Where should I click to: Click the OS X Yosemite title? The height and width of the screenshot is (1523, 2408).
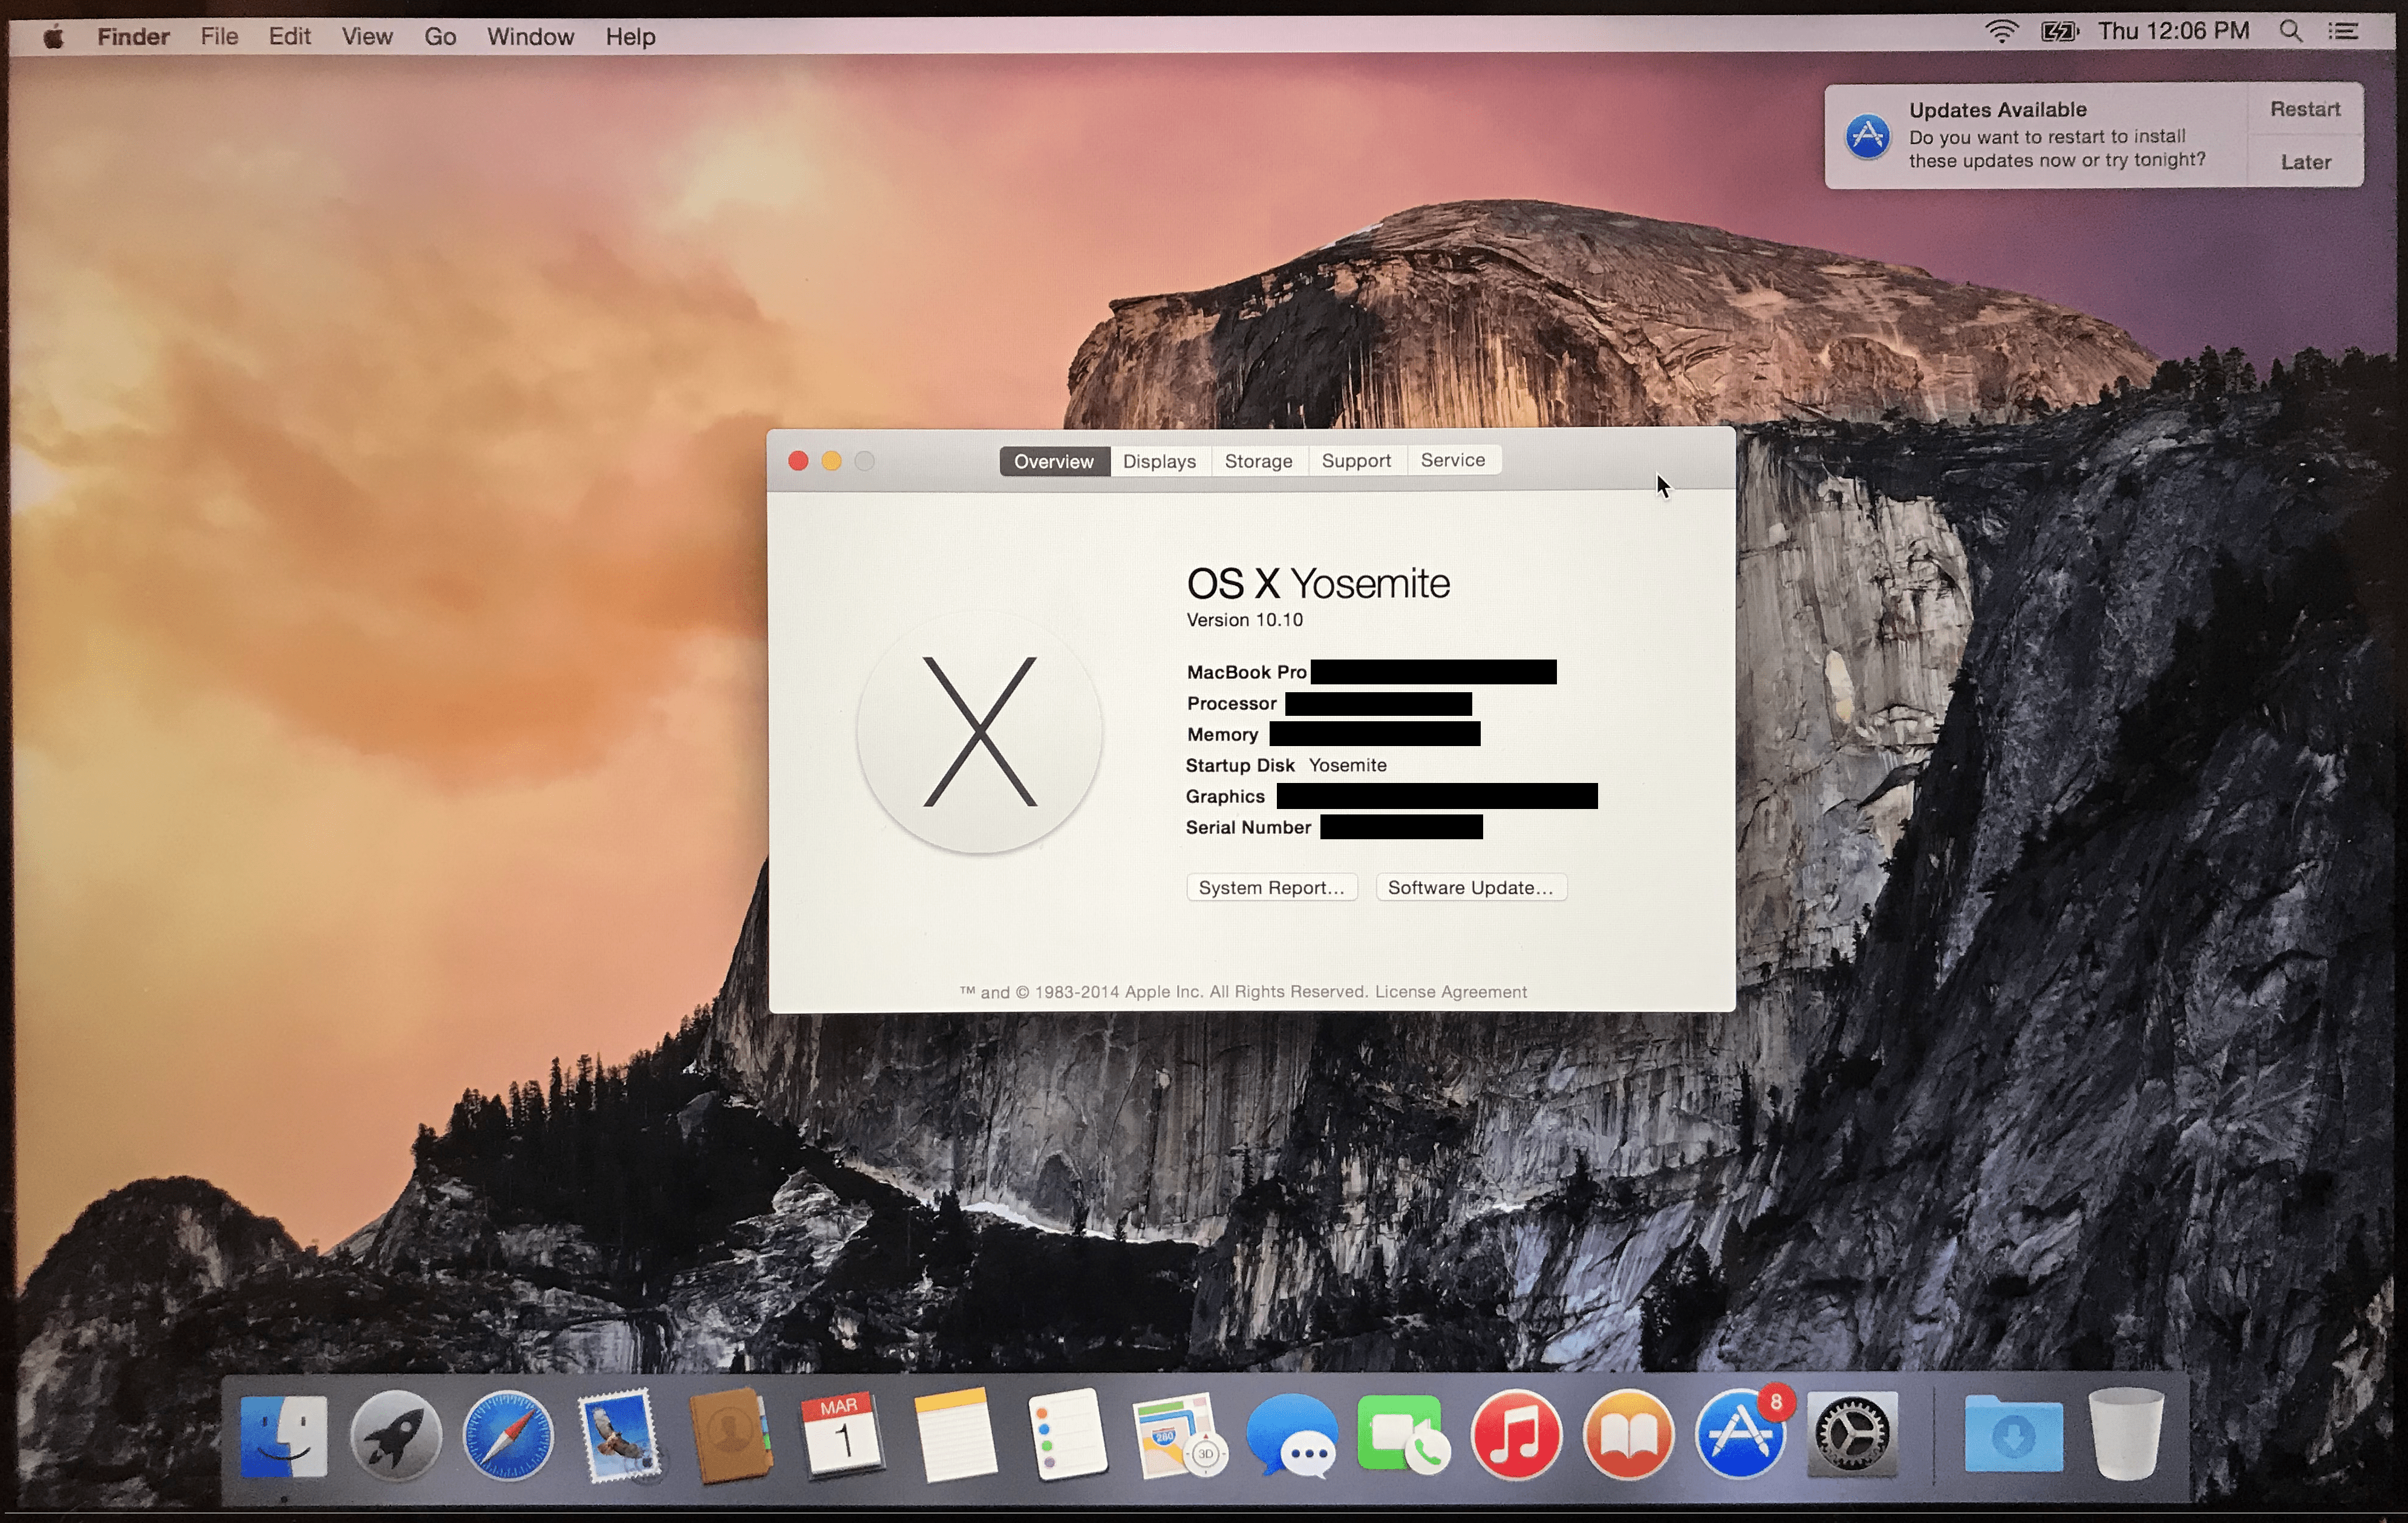tap(1318, 583)
